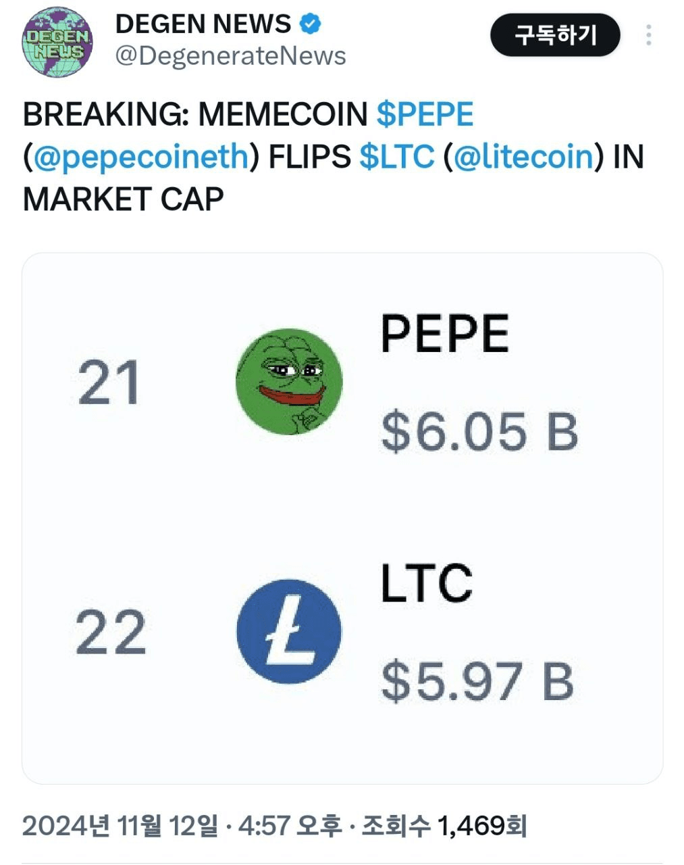Open the @pepecoineth mention
The width and height of the screenshot is (684, 865).
coord(141,156)
